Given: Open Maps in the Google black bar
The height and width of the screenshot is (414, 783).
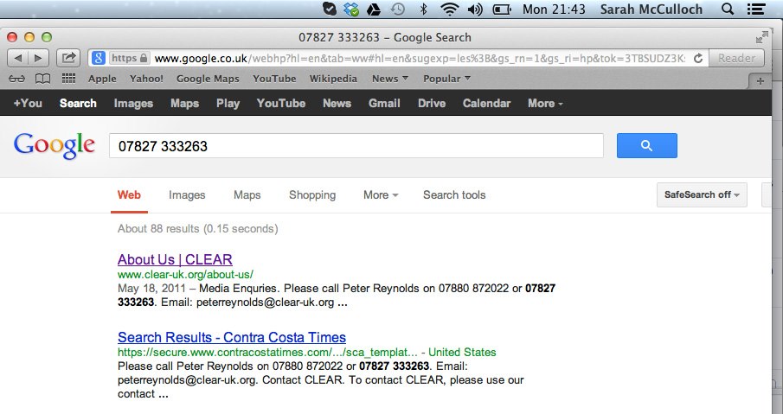Looking at the screenshot, I should click(185, 103).
